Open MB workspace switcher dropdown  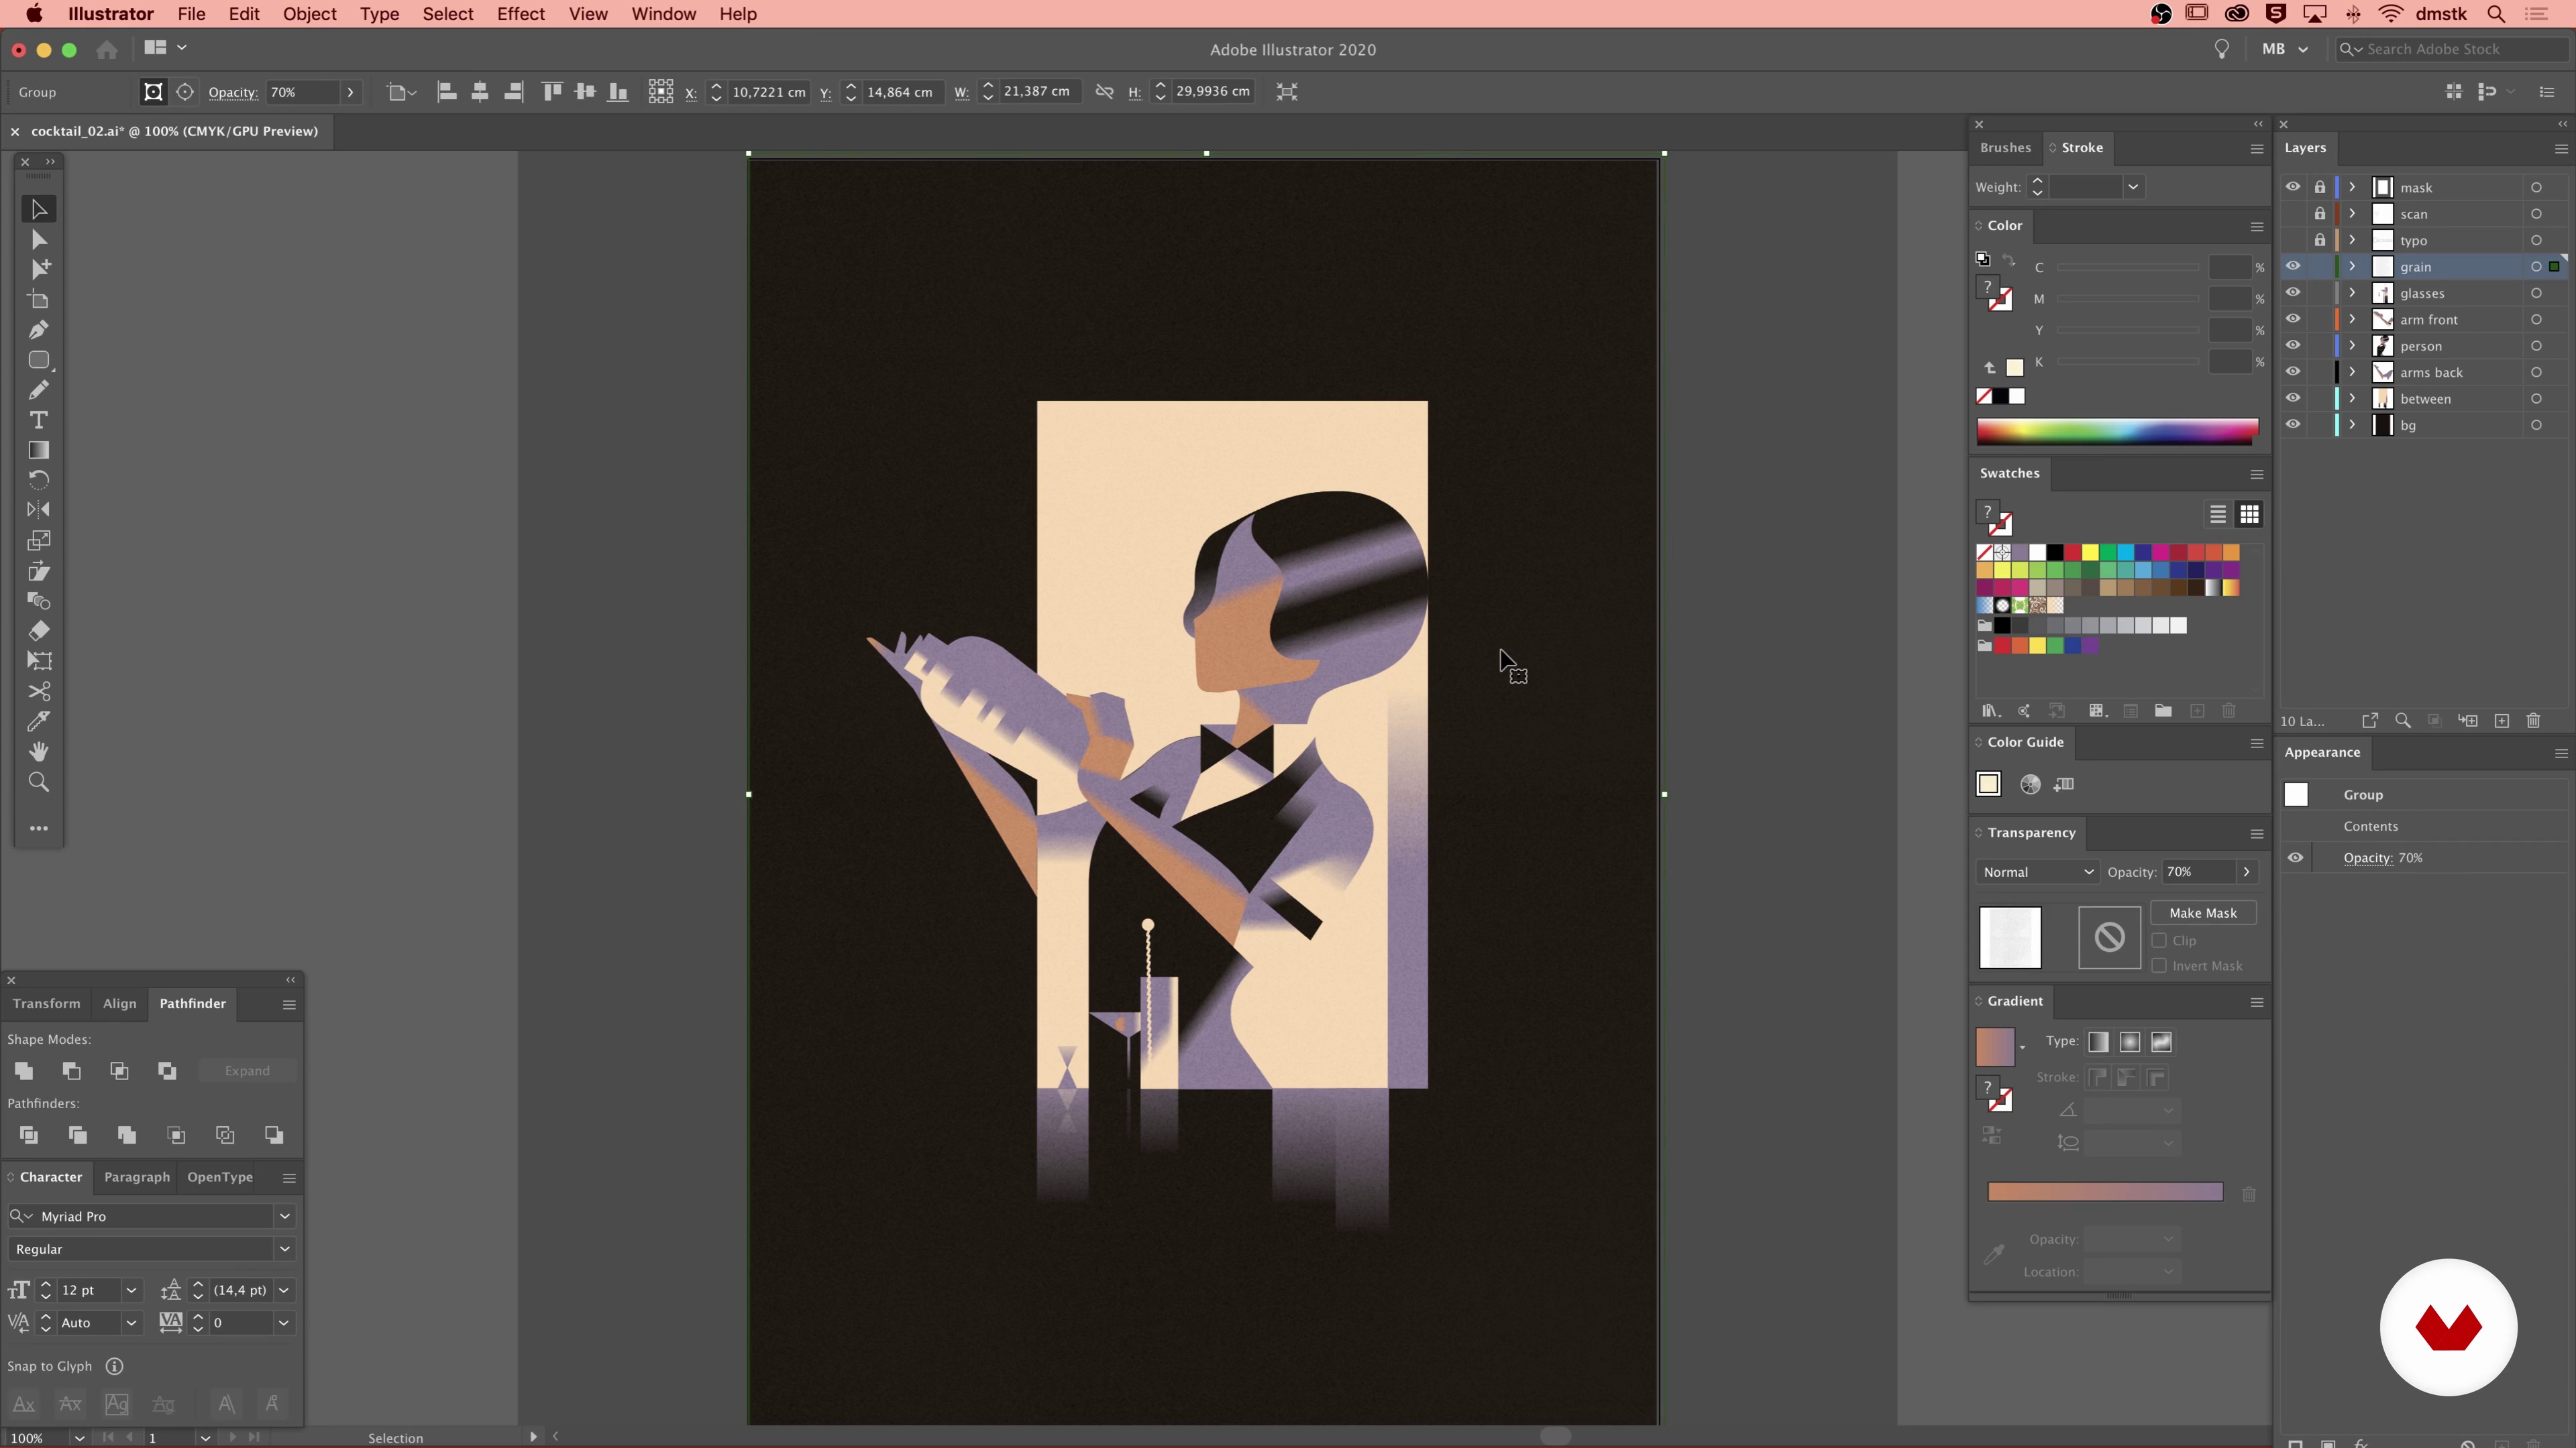[2285, 49]
